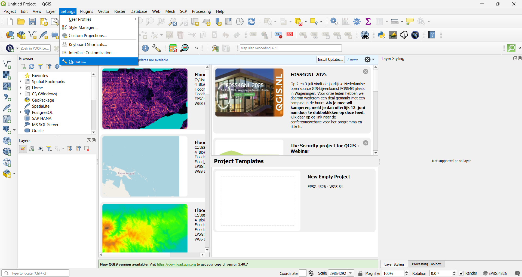Click the Identify Features tool
This screenshot has height=277, width=522.
(x=334, y=22)
